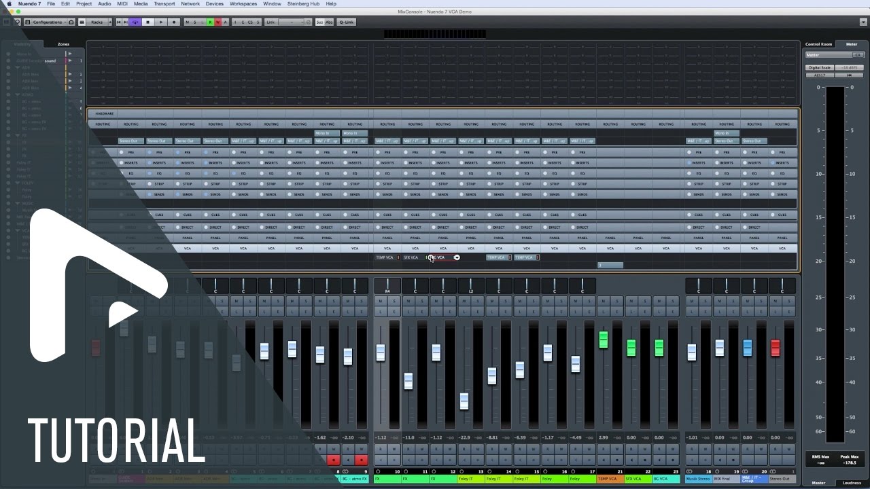Click the search channel magnifier icon
The height and width of the screenshot is (489, 870).
[18, 22]
